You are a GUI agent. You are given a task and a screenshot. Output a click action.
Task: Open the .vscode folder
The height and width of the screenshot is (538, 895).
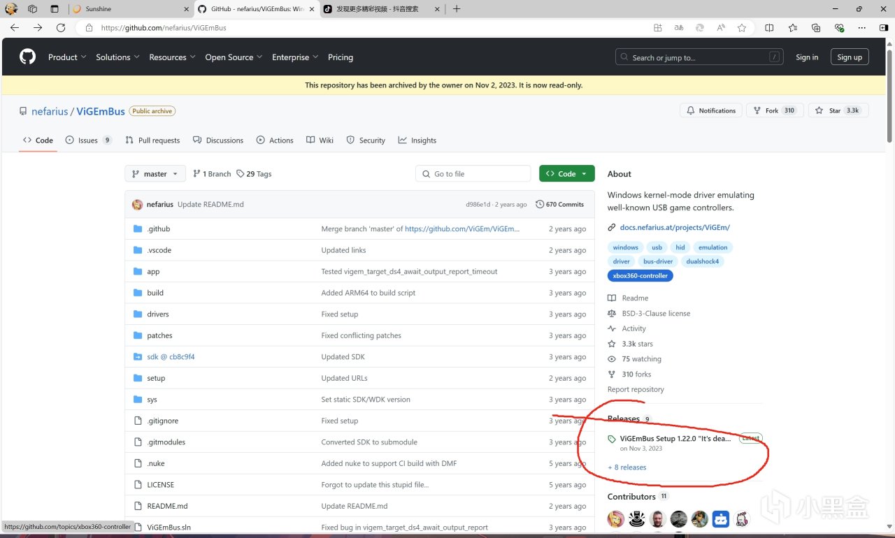click(159, 250)
